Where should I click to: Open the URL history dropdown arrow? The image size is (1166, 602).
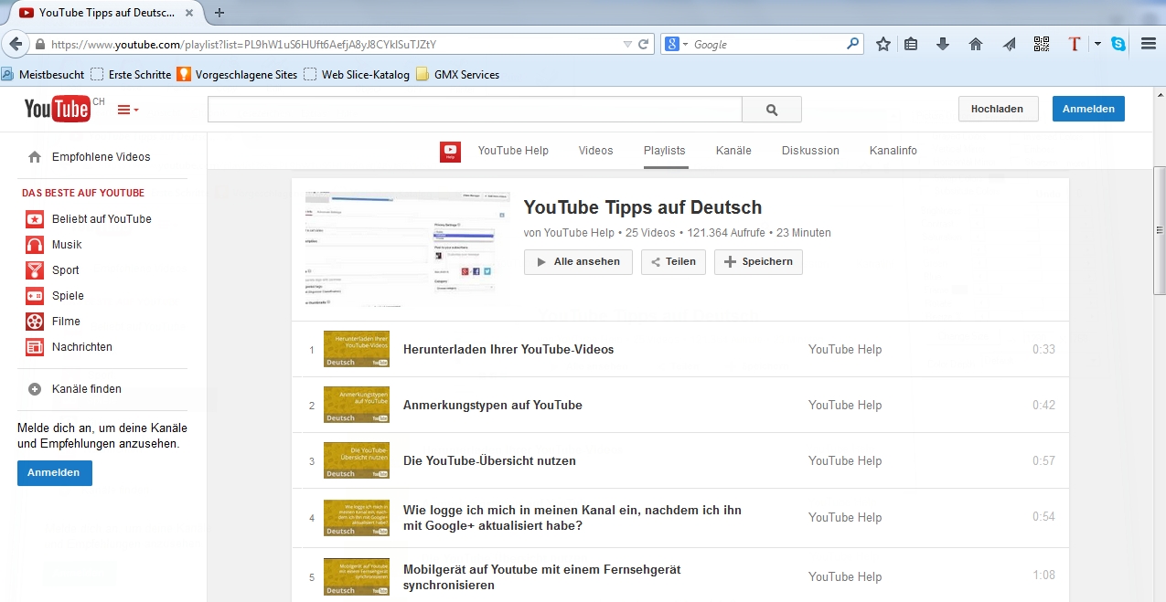627,44
